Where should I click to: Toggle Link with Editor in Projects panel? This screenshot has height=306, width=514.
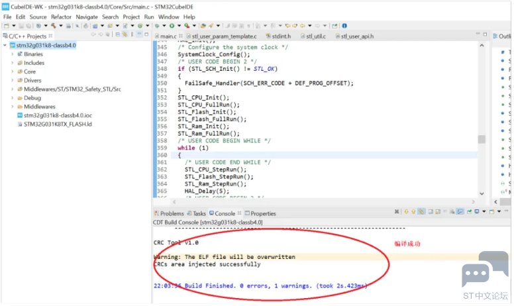tap(125, 34)
